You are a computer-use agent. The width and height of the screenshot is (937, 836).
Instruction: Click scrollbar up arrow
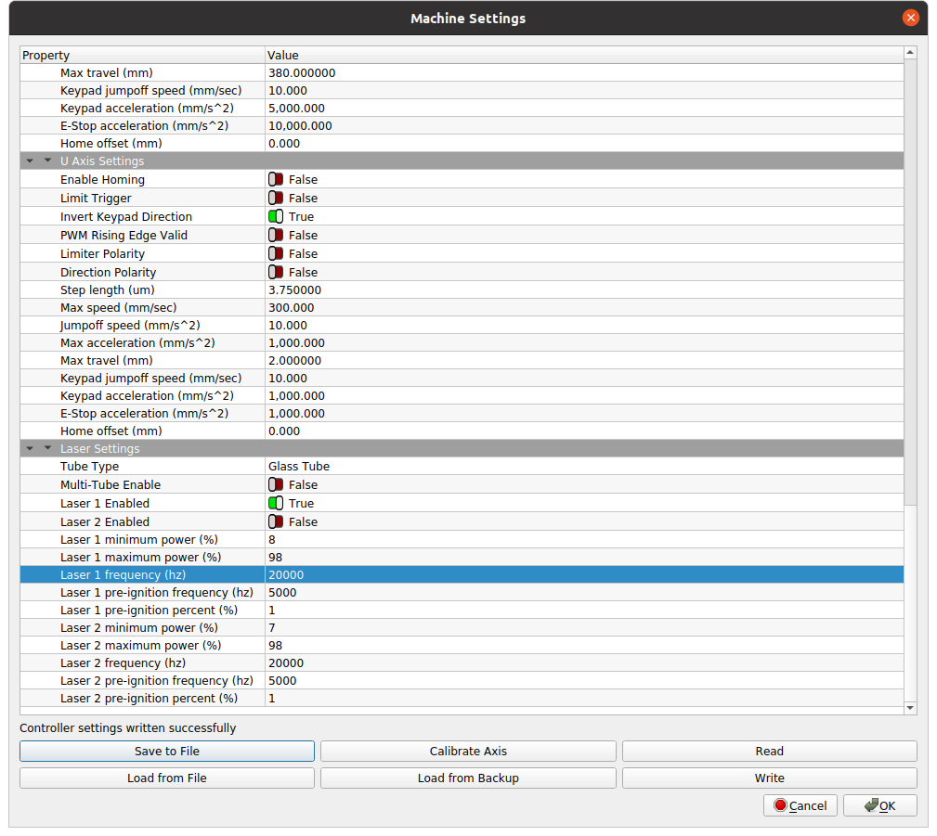point(910,53)
